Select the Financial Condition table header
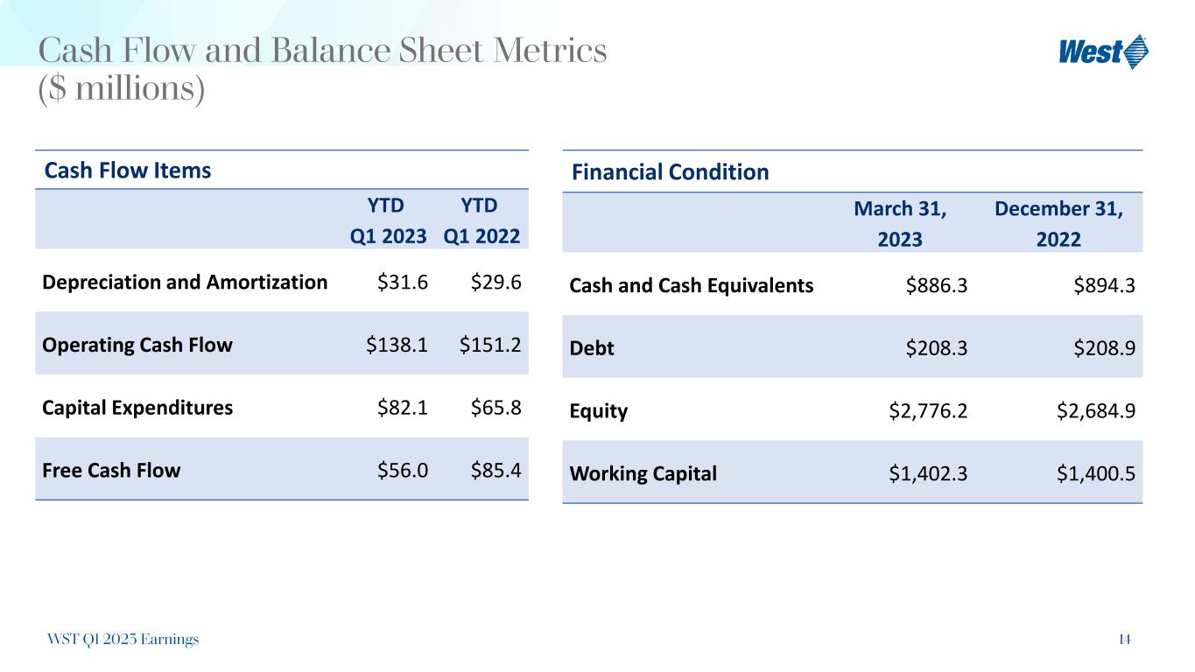Viewport: 1195px width, 672px height. click(670, 172)
